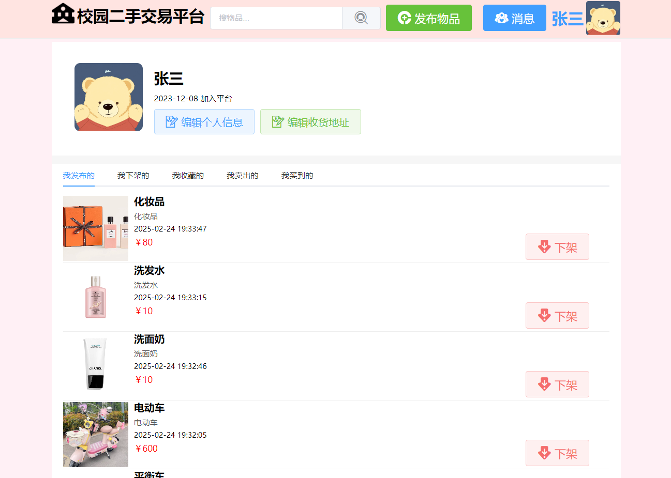
Task: Click the 电动车 item title
Action: click(x=149, y=408)
